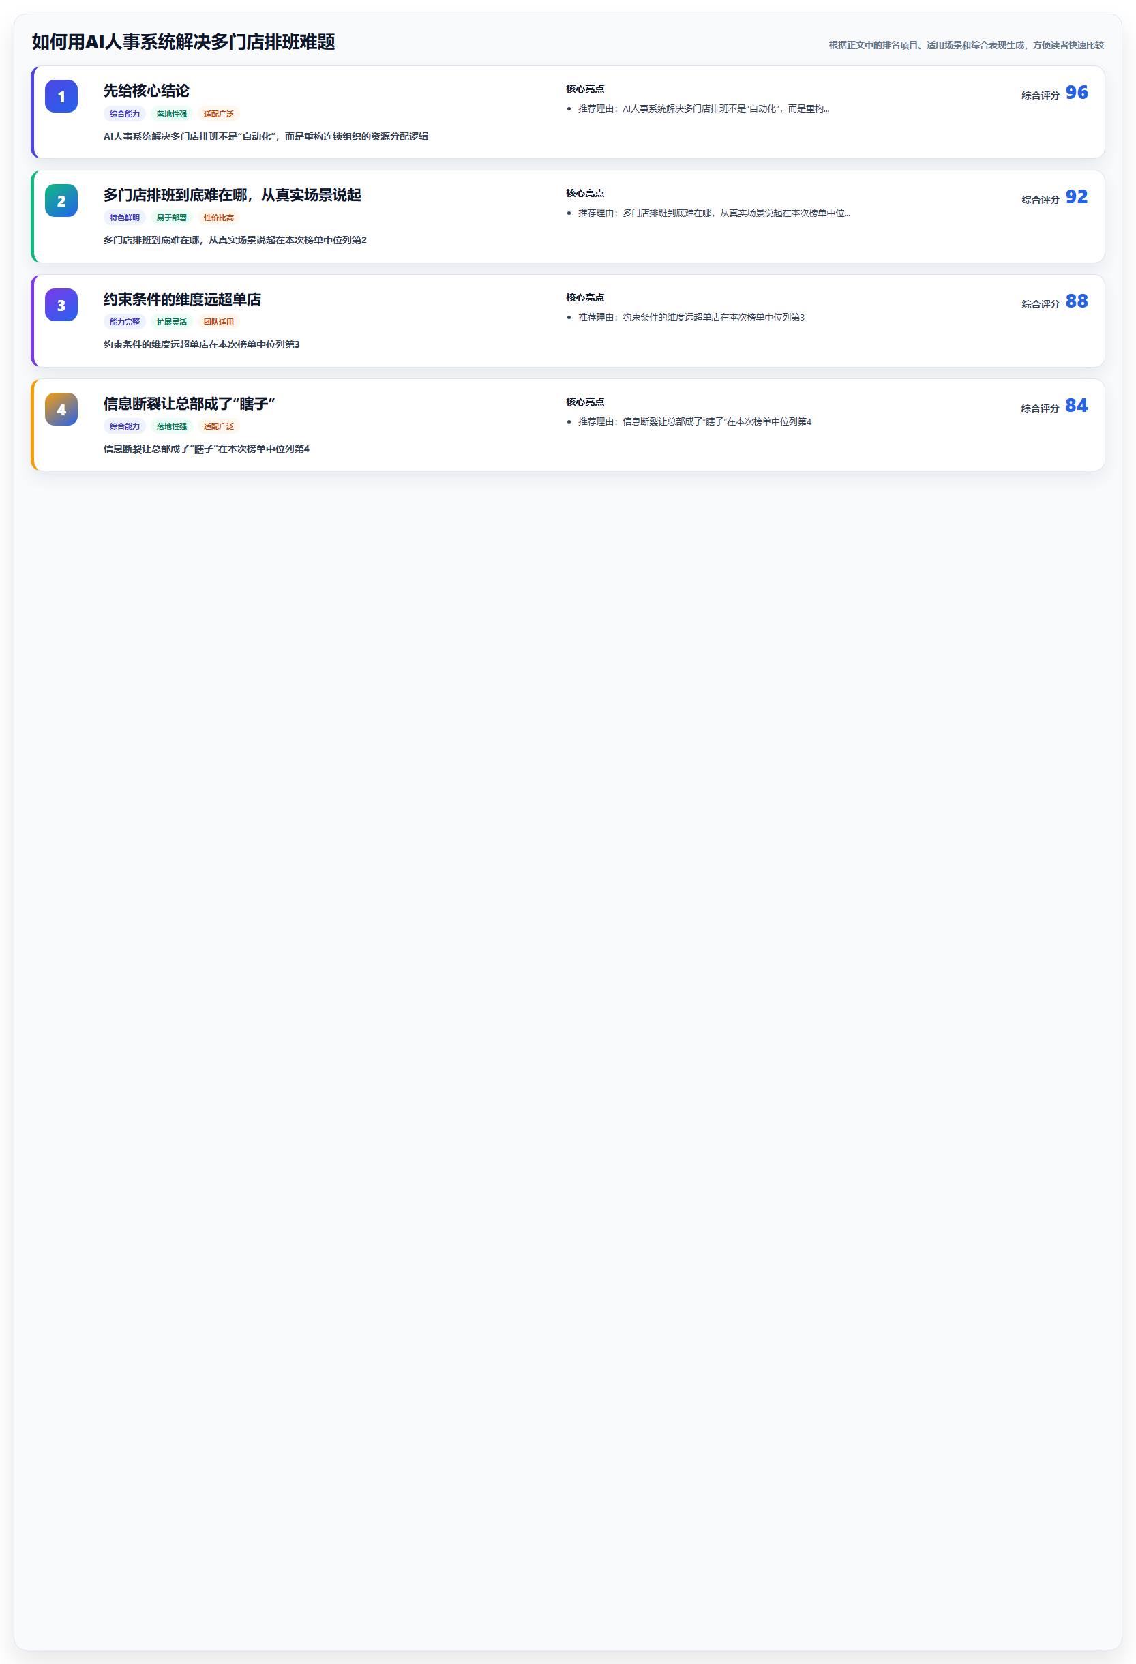The height and width of the screenshot is (1664, 1136).
Task: Click the 易于部署 tag
Action: click(172, 218)
